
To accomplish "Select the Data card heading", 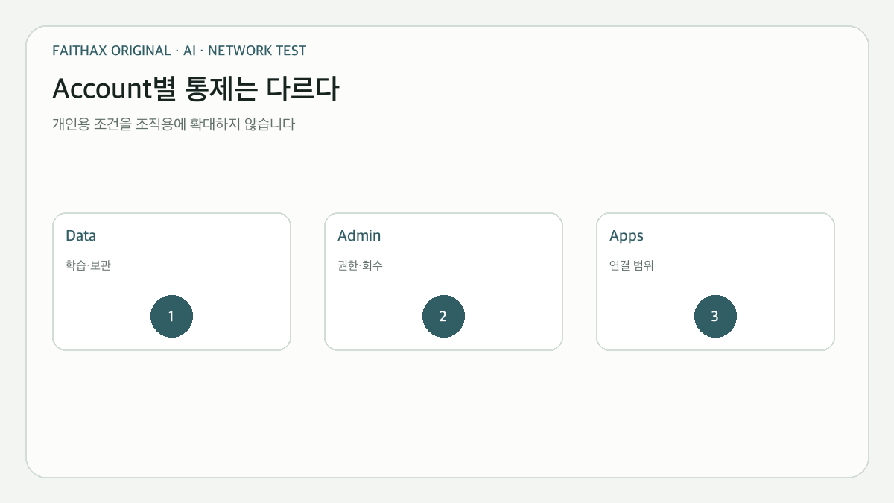I will (80, 235).
